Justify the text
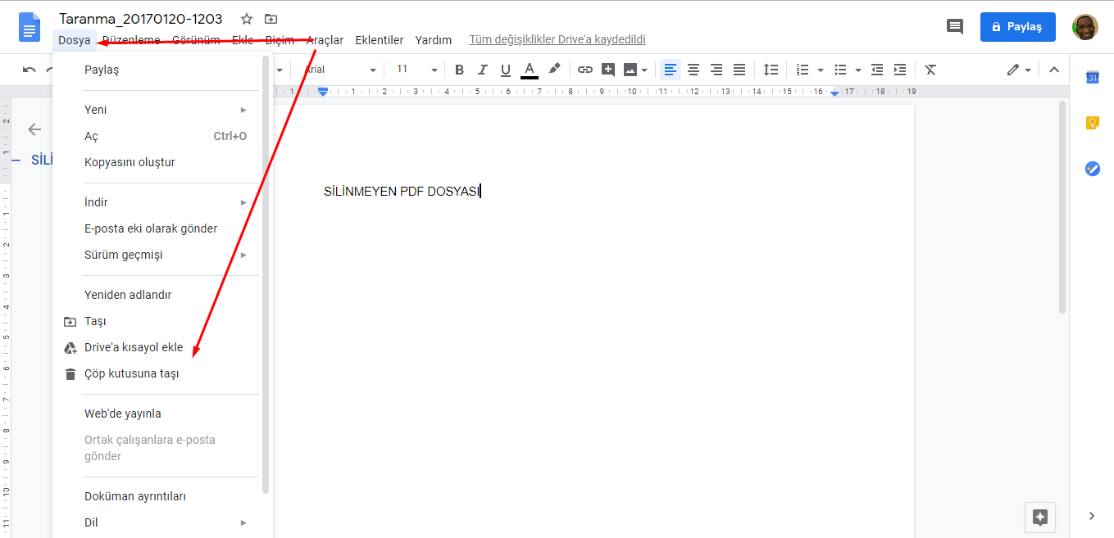 tap(739, 70)
